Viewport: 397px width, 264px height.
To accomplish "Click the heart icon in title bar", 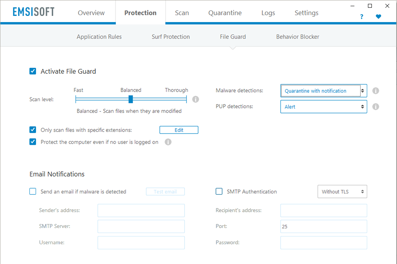I will (378, 17).
